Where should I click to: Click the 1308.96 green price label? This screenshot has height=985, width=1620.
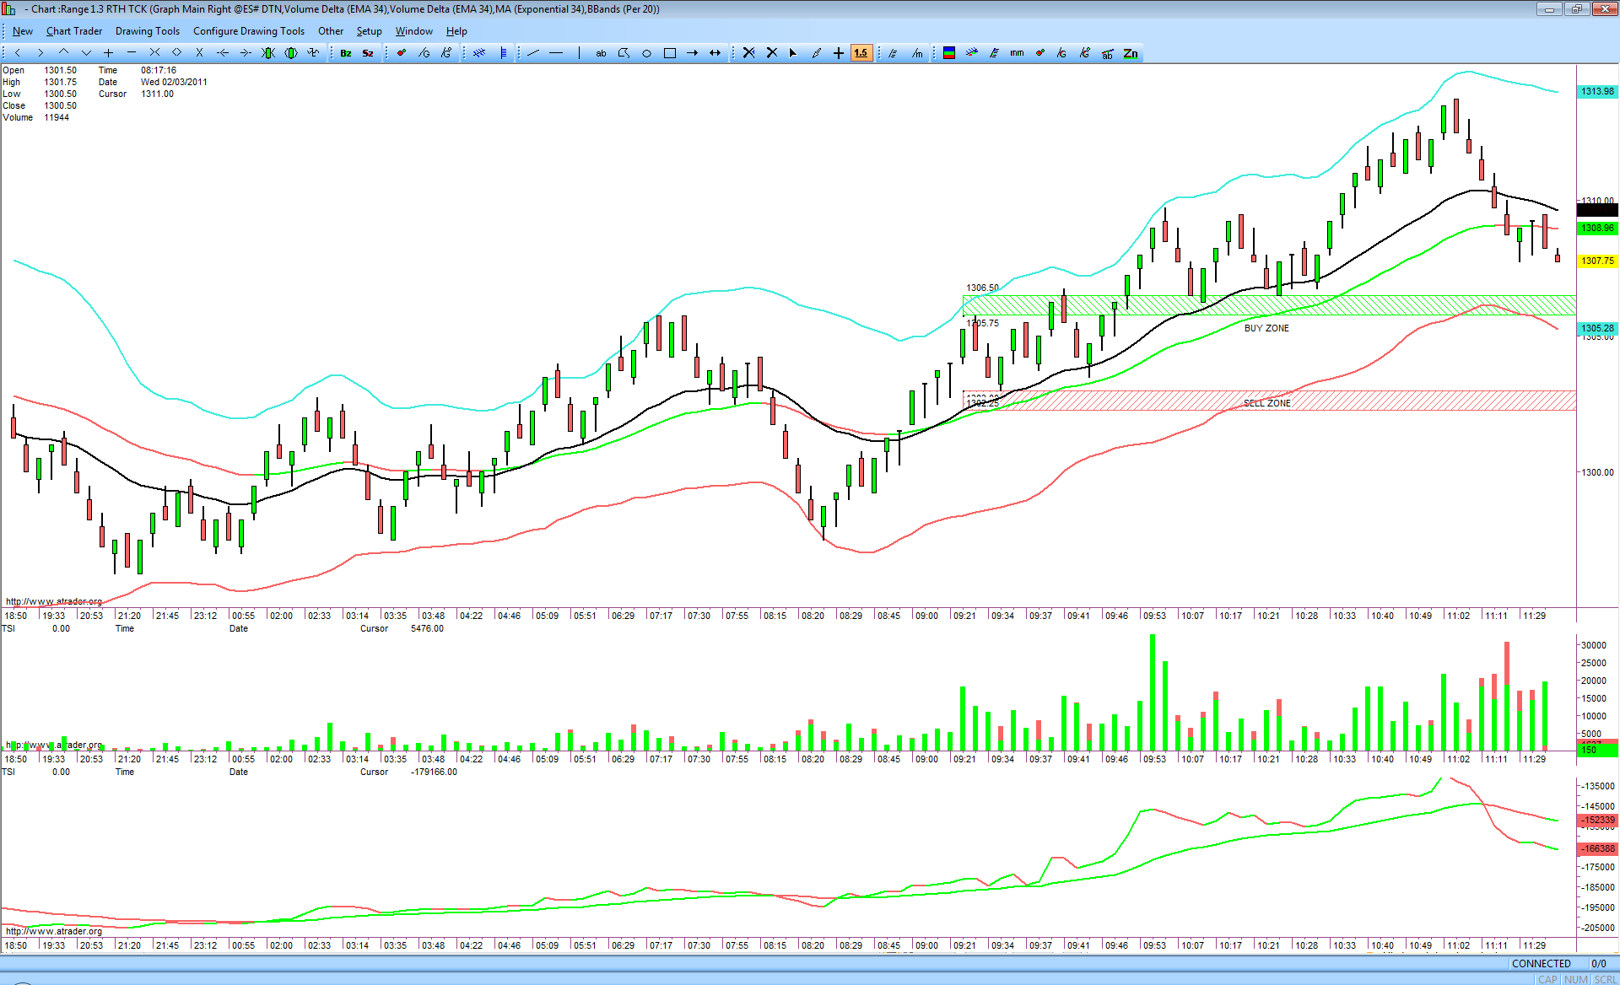[x=1597, y=228]
